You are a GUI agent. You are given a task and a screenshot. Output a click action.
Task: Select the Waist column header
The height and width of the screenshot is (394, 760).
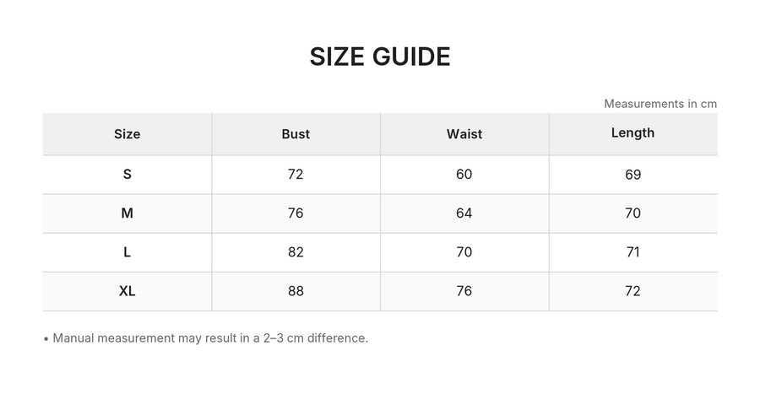464,134
